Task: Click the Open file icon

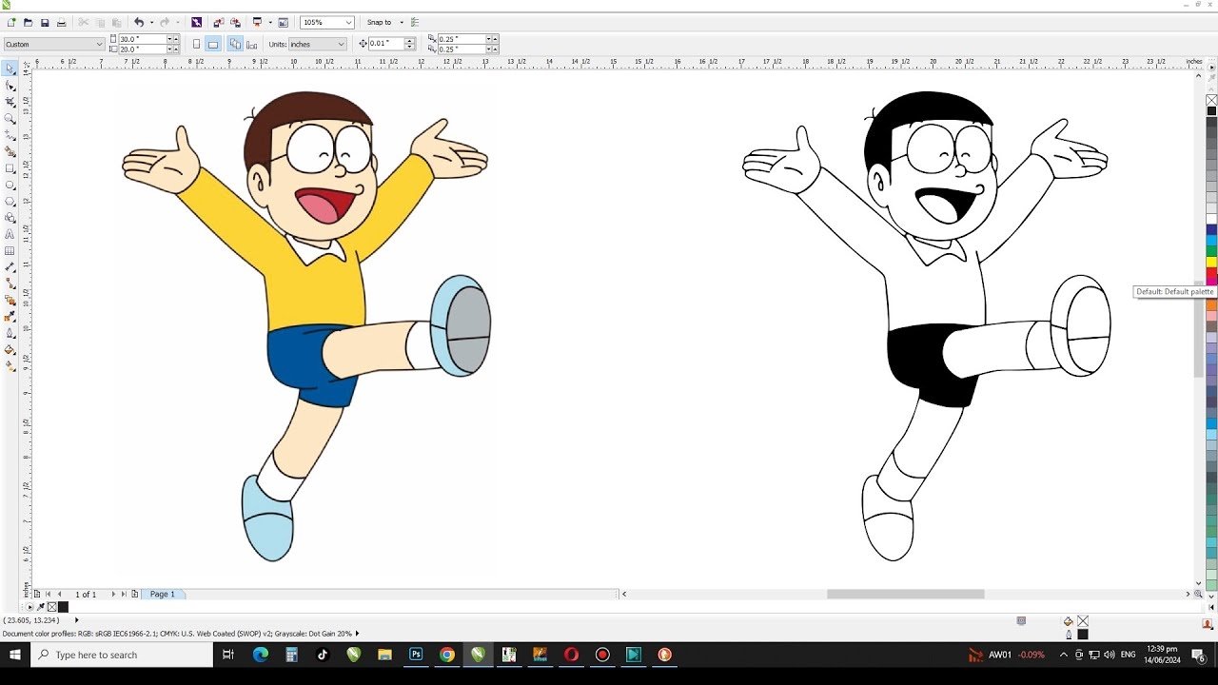Action: 28,22
